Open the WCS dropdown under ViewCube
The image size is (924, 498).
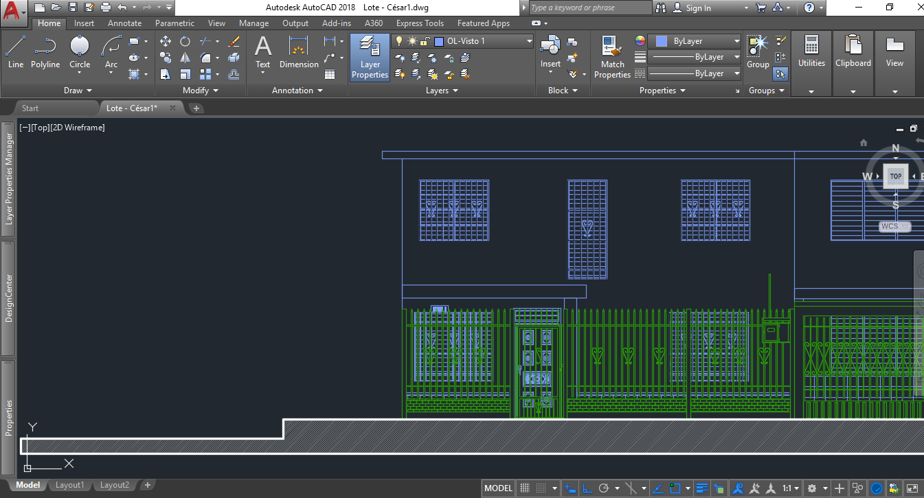[x=895, y=226]
